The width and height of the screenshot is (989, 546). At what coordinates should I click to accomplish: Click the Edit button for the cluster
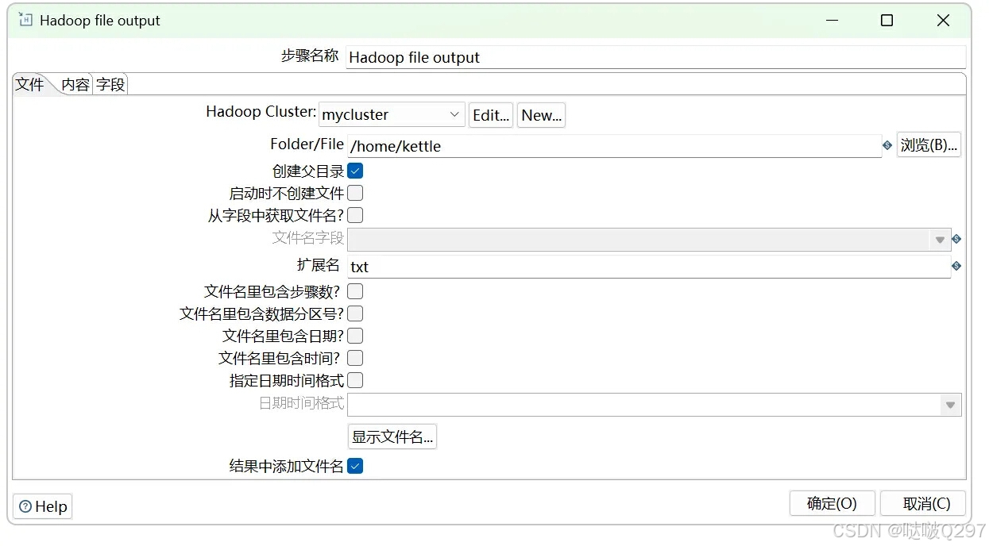(490, 114)
